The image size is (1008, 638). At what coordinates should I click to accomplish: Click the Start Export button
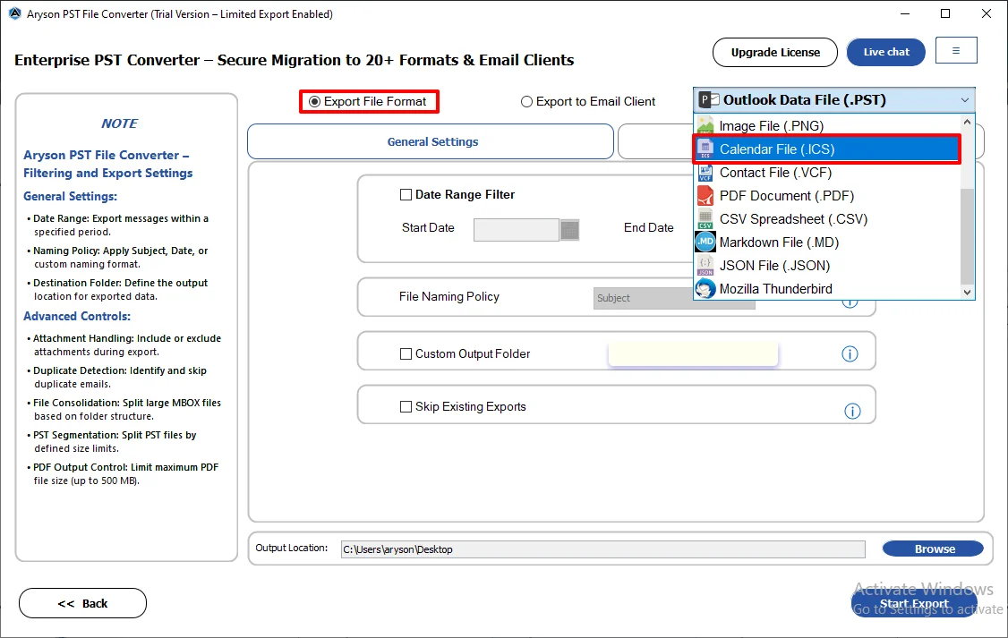click(914, 603)
